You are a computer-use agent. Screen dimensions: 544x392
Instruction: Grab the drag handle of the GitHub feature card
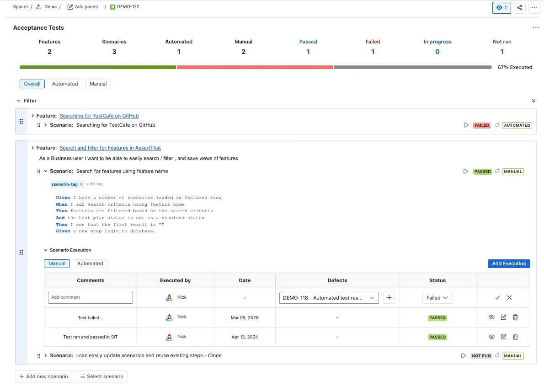point(21,121)
